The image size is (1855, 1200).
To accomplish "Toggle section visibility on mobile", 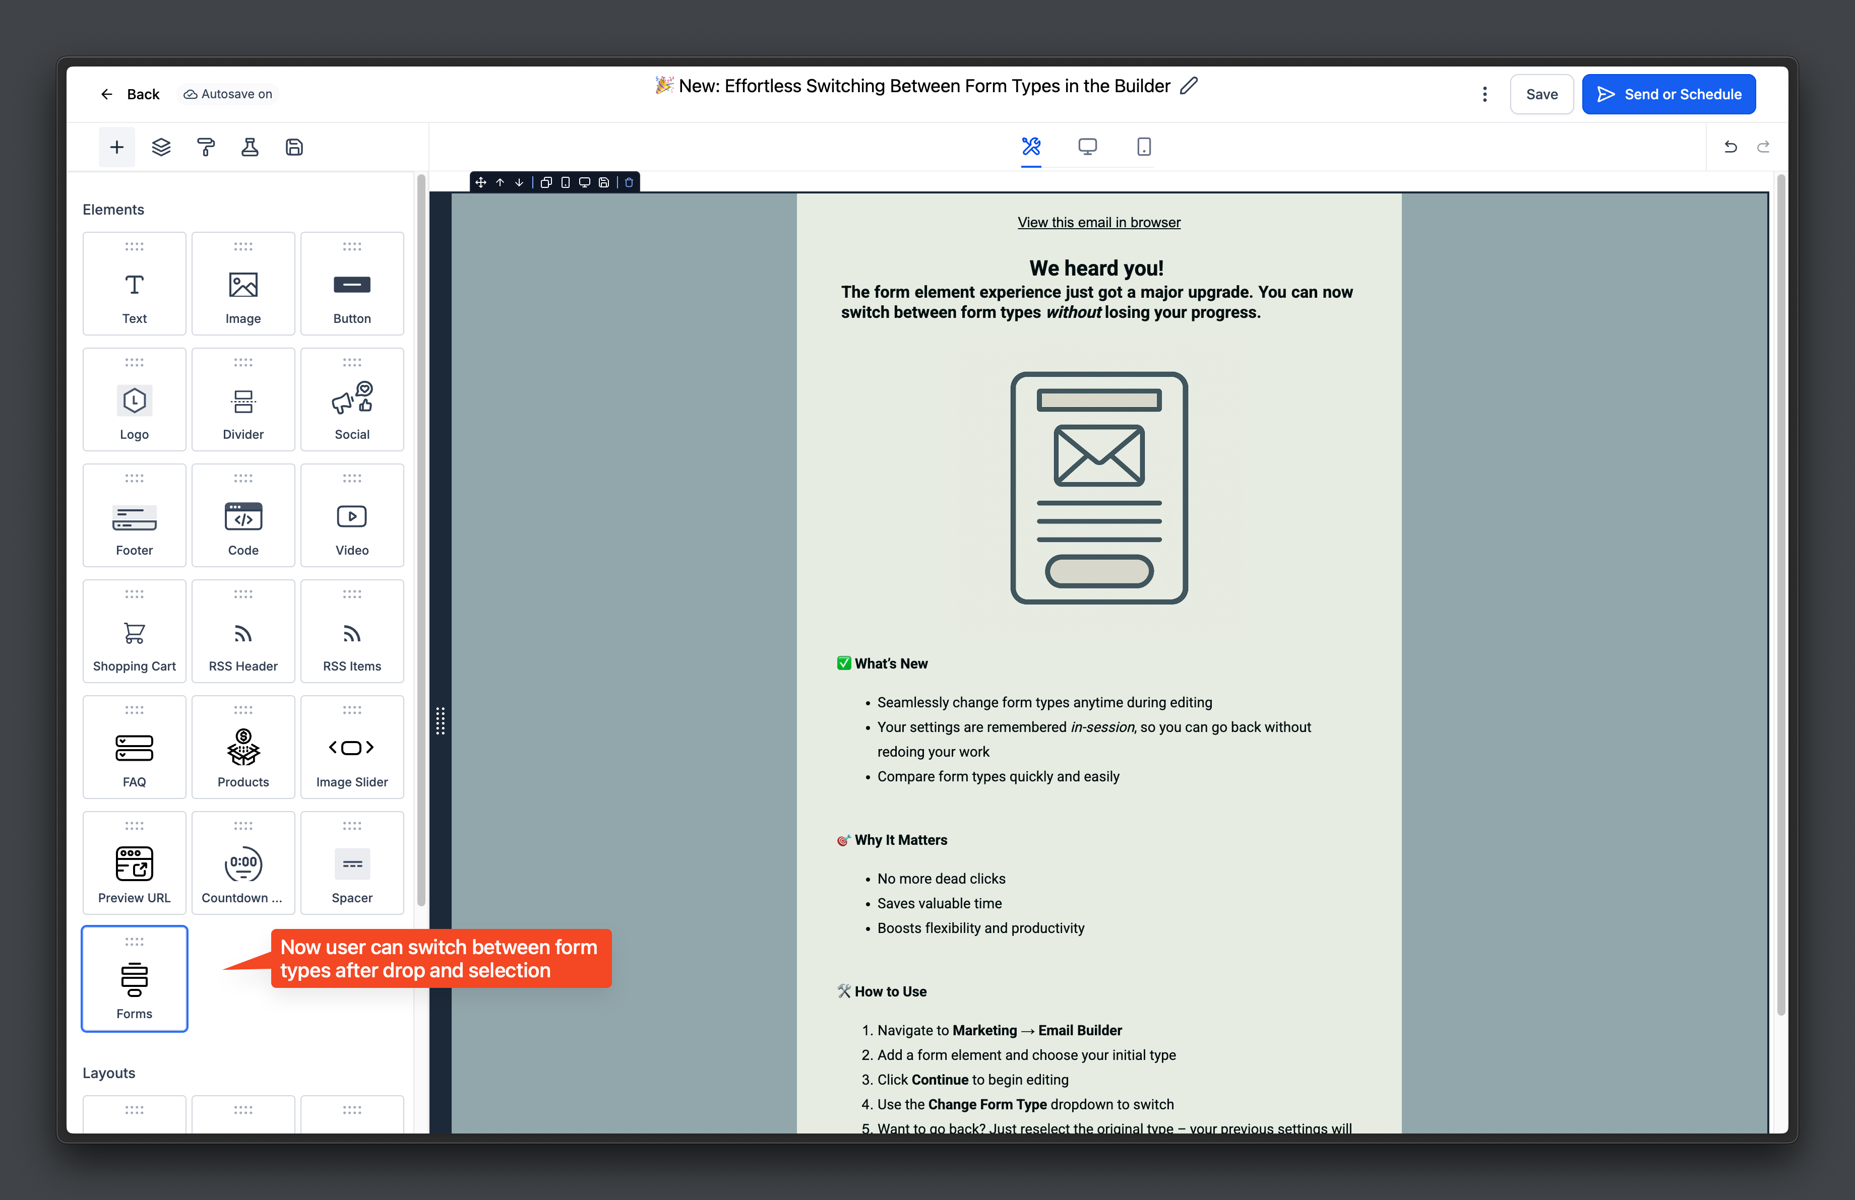I will pyautogui.click(x=565, y=182).
